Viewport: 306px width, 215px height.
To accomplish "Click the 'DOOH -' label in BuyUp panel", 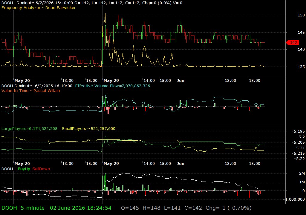I will 9,169.
